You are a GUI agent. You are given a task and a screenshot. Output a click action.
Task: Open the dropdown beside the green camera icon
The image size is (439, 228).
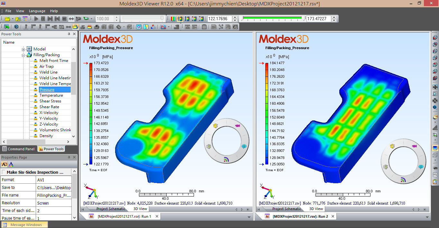92,19
